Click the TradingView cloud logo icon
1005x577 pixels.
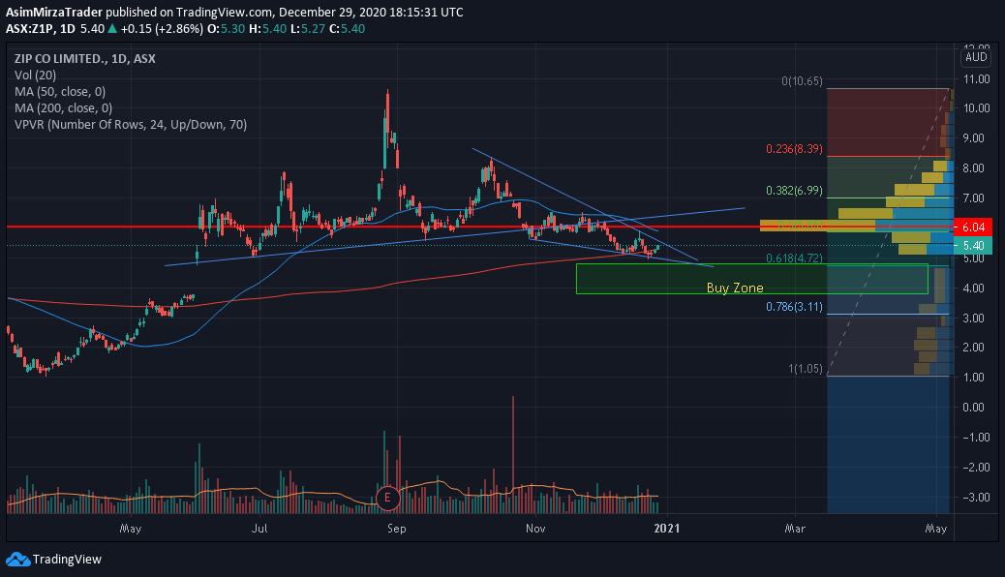tap(18, 560)
